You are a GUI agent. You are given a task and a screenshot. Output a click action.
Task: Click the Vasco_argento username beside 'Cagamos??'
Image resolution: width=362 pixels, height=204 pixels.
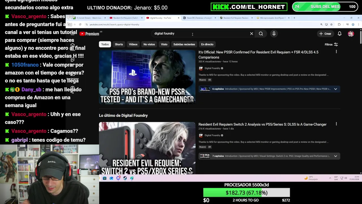click(x=29, y=131)
